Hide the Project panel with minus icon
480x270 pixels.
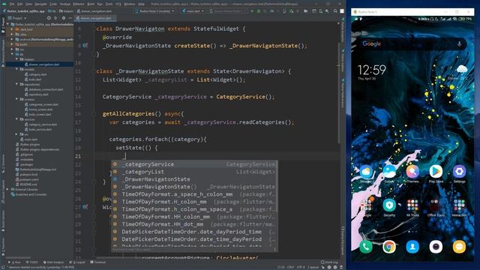pos(70,18)
